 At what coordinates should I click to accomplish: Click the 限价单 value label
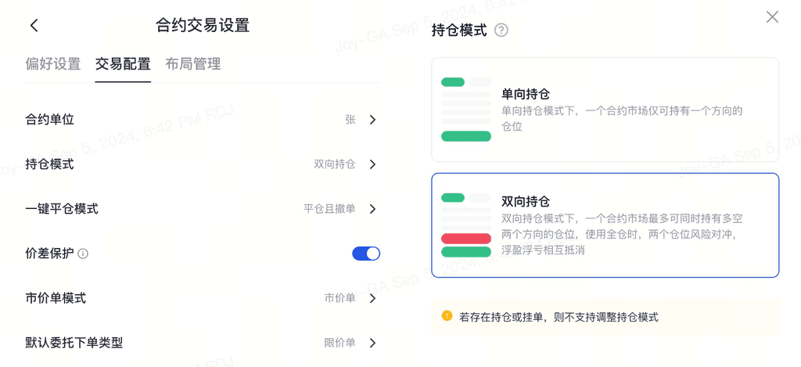339,343
